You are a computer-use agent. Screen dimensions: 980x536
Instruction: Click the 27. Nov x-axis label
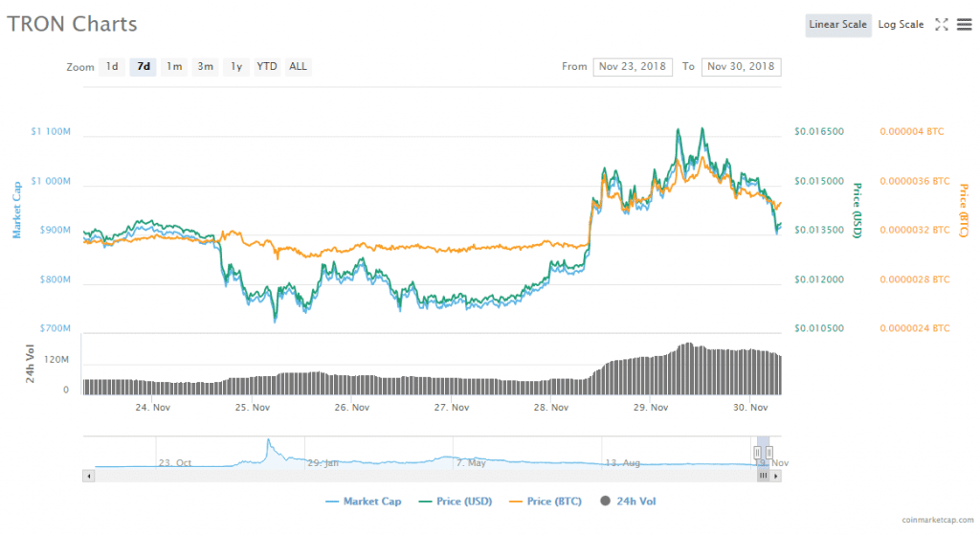[x=452, y=408]
